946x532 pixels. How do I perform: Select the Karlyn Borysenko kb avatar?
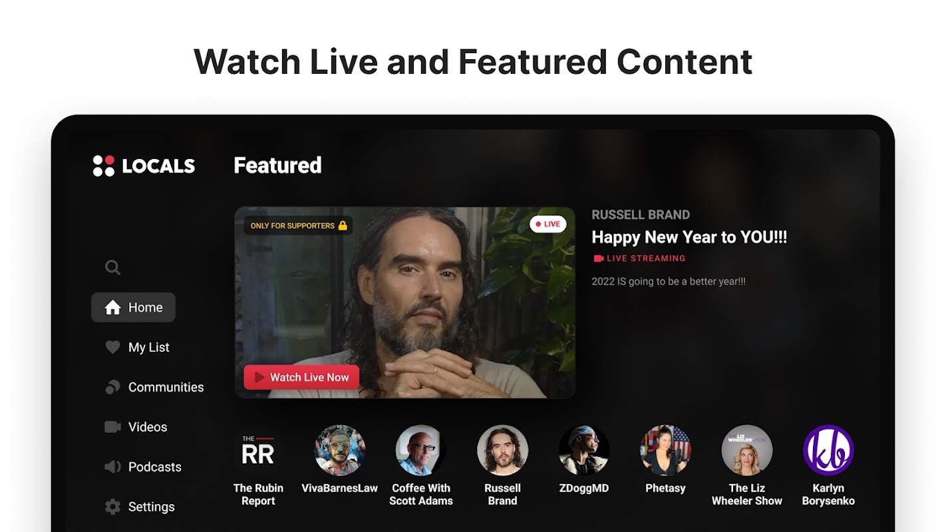(x=828, y=450)
